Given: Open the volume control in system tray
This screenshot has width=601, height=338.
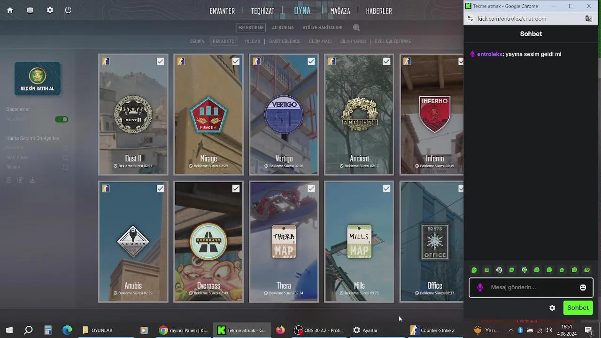Looking at the screenshot, I should (x=549, y=330).
